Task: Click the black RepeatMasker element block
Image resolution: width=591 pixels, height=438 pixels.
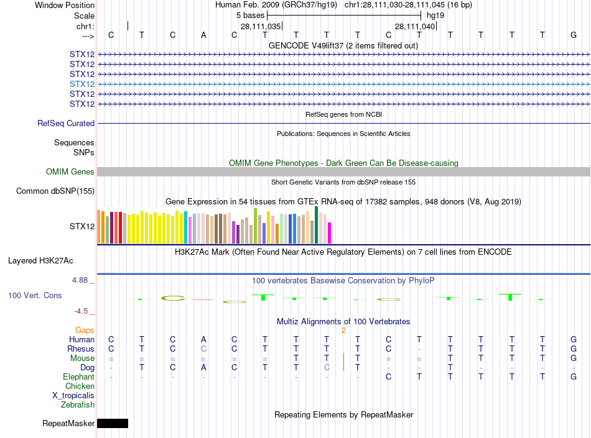Action: tap(113, 423)
